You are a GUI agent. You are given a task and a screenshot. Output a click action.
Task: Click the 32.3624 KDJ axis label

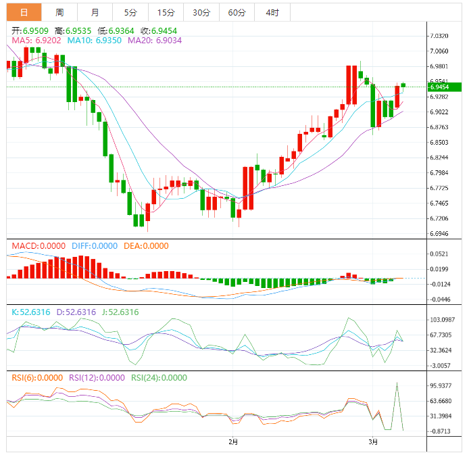[441, 350]
